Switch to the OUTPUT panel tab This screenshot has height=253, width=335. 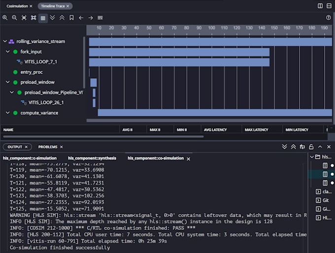point(15,147)
